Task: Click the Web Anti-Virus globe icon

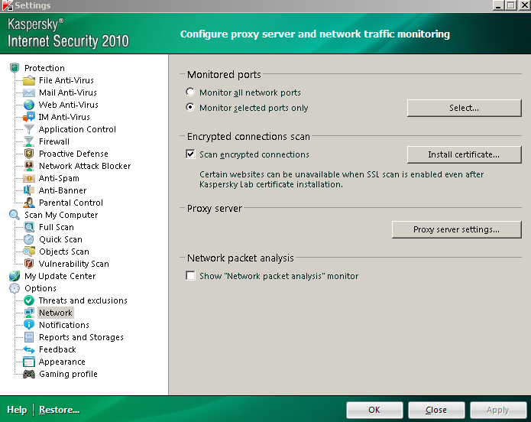Action: pos(29,105)
